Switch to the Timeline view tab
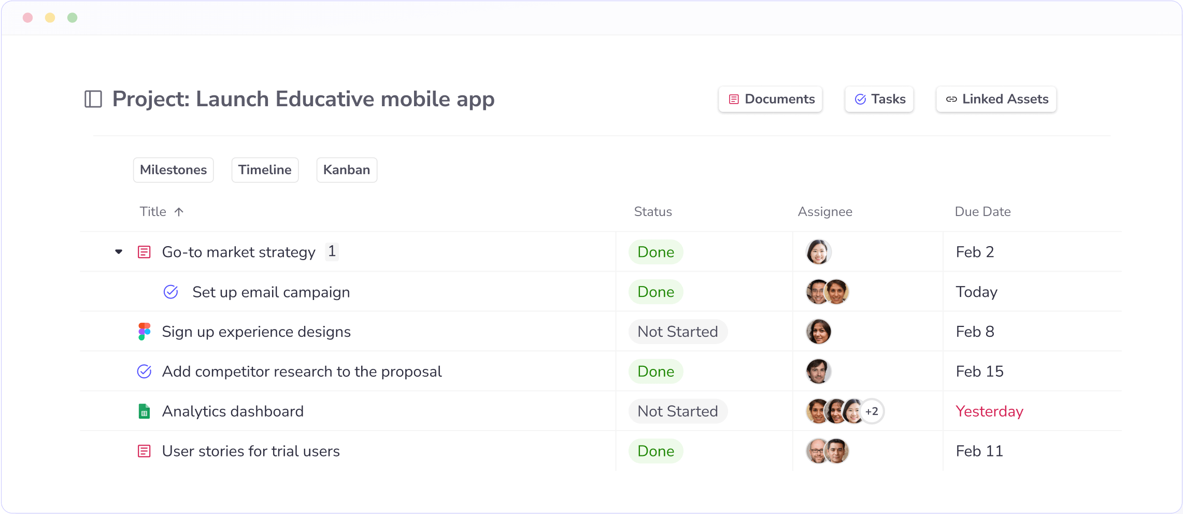1183x514 pixels. pyautogui.click(x=265, y=170)
